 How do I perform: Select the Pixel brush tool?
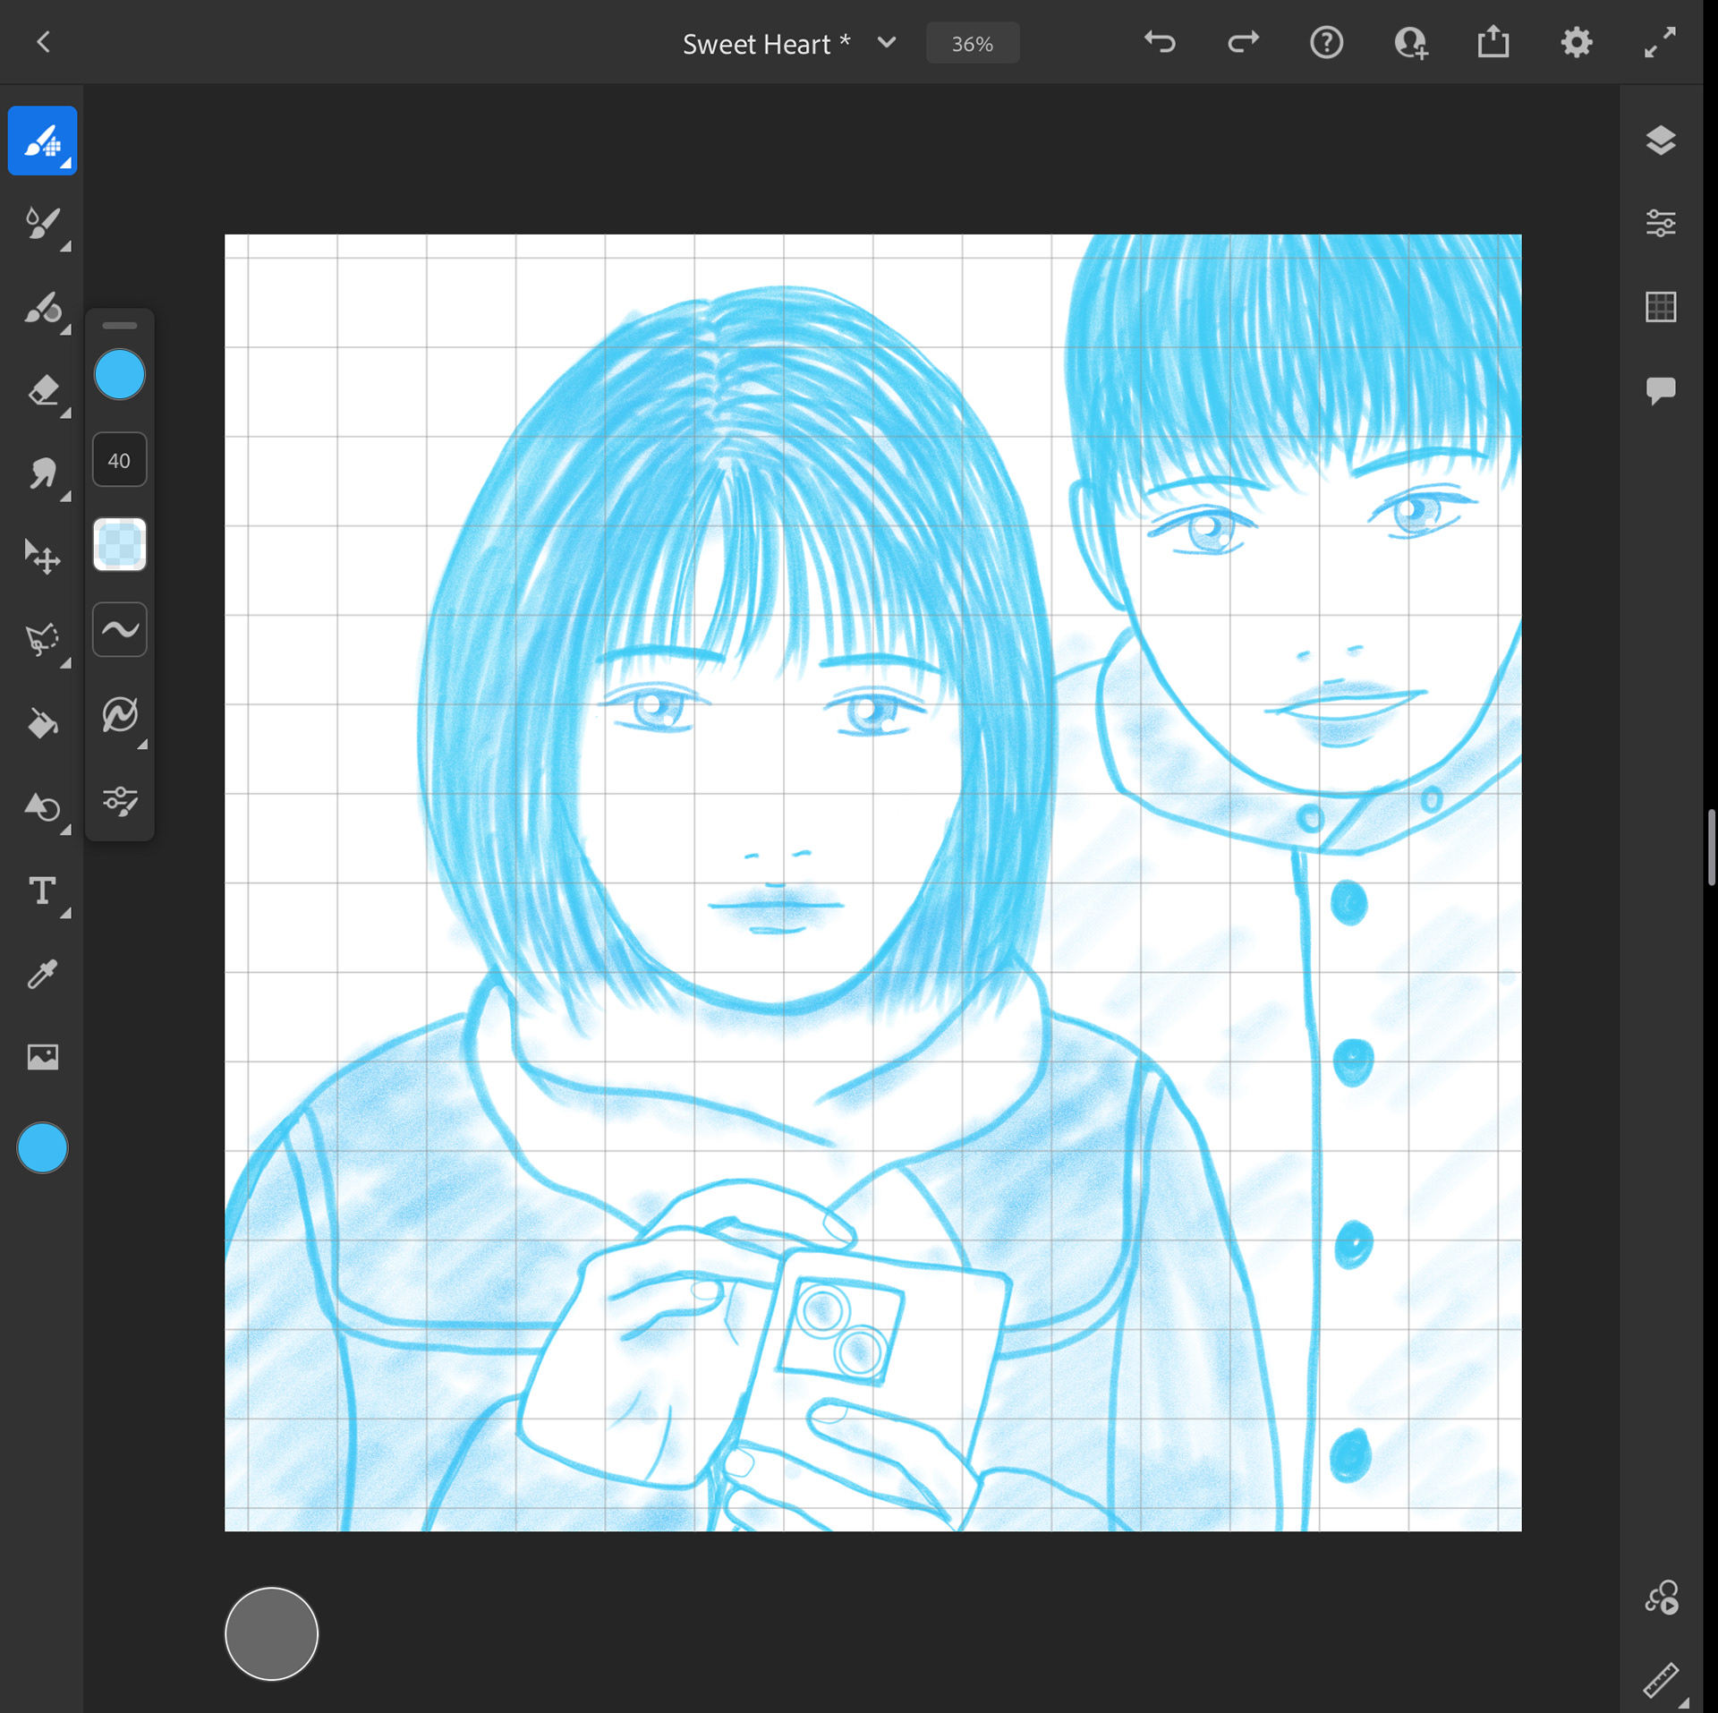click(42, 141)
